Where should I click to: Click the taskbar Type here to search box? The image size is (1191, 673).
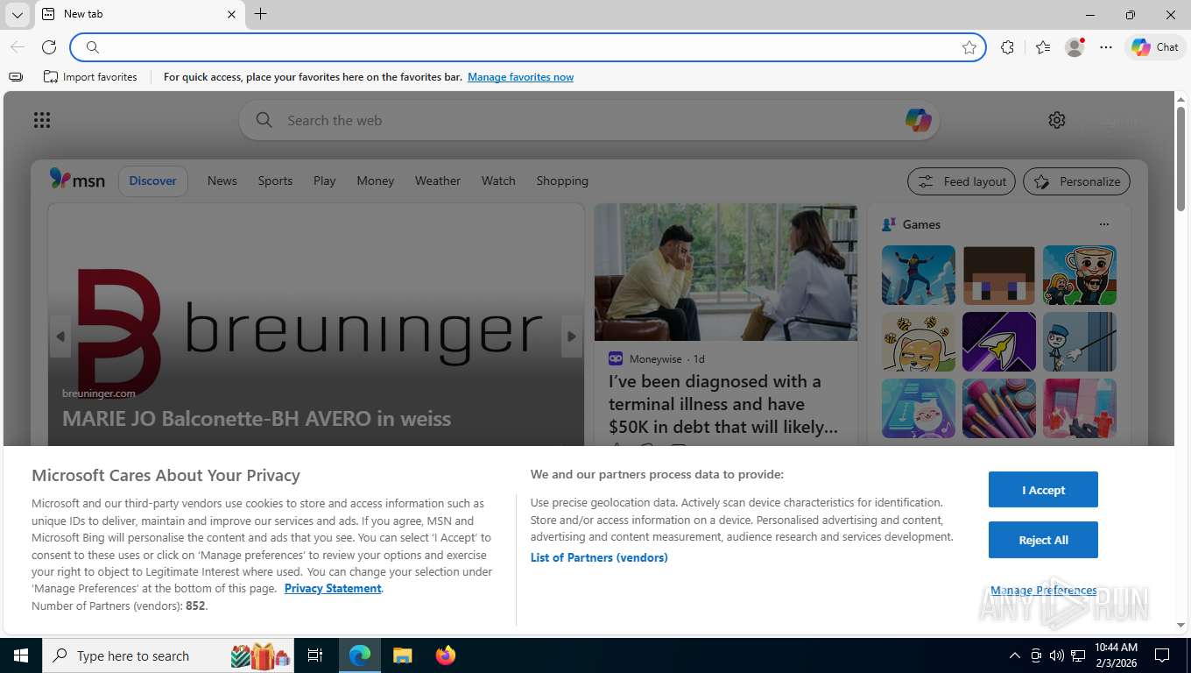coord(169,655)
